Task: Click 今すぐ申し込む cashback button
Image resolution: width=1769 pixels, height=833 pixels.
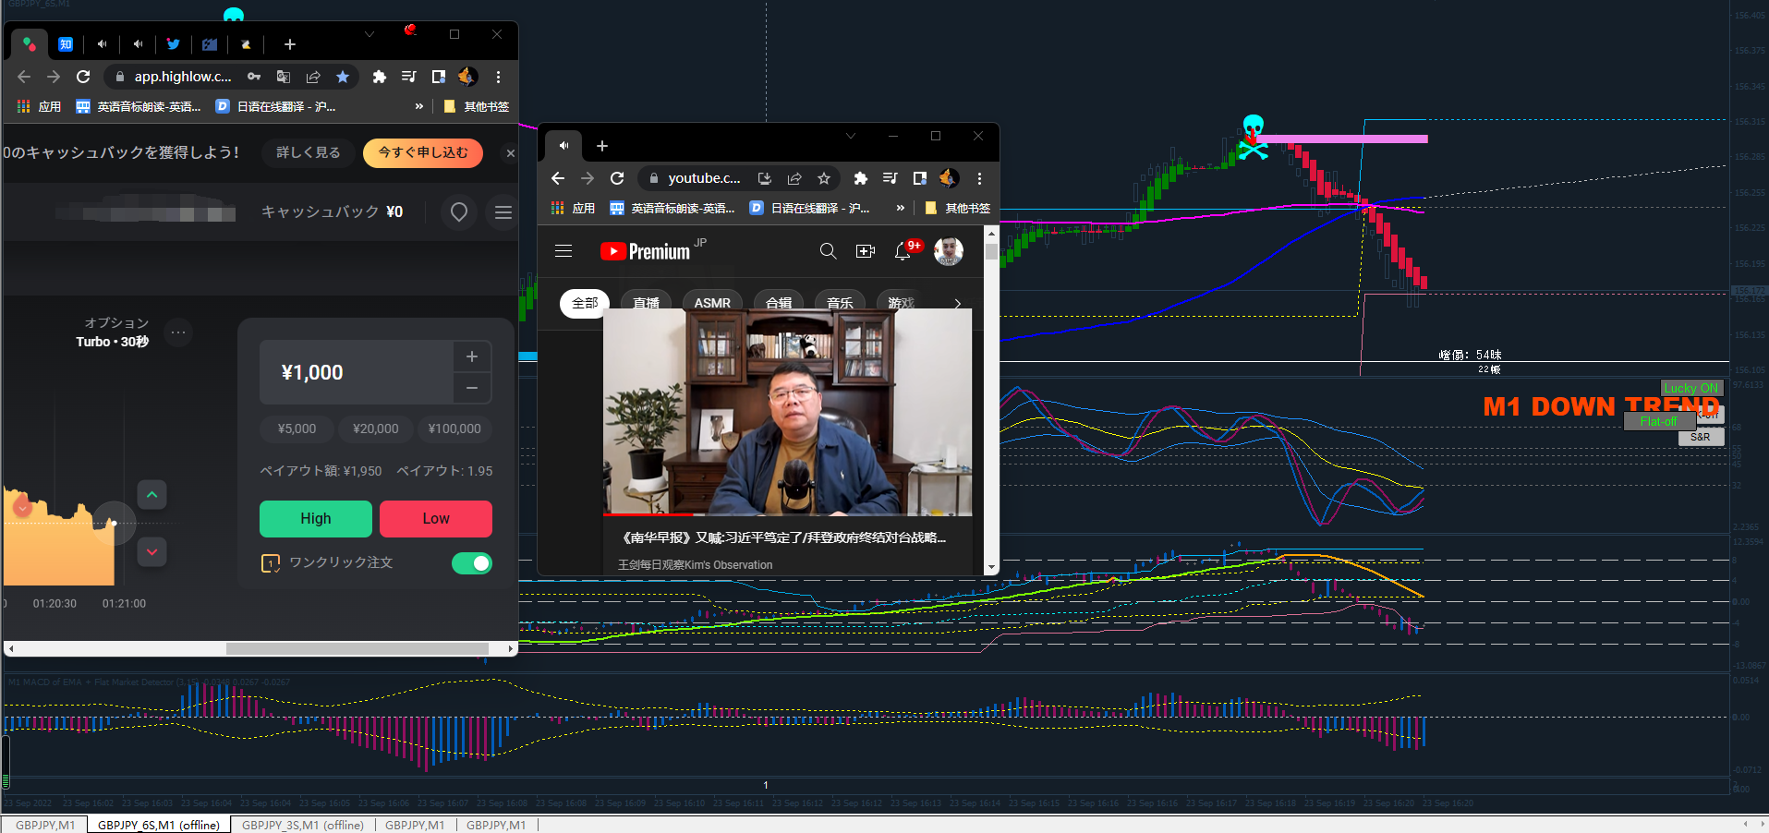Action: click(423, 152)
